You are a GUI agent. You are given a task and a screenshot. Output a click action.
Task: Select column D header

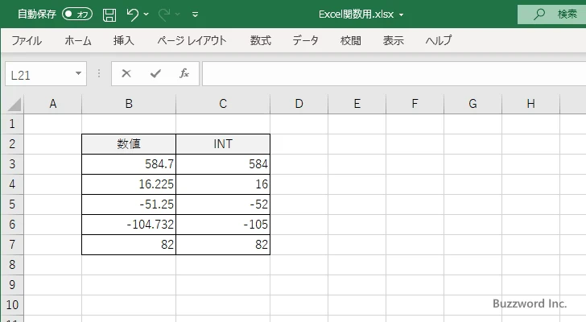(x=299, y=104)
